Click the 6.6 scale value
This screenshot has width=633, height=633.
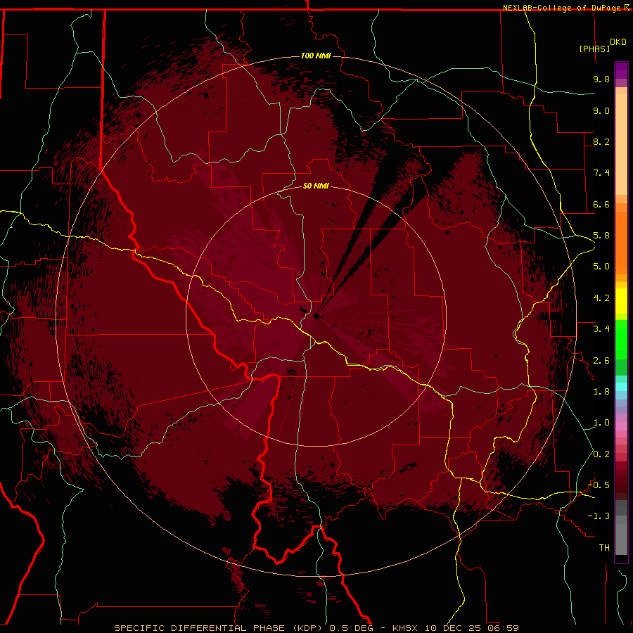coord(601,204)
